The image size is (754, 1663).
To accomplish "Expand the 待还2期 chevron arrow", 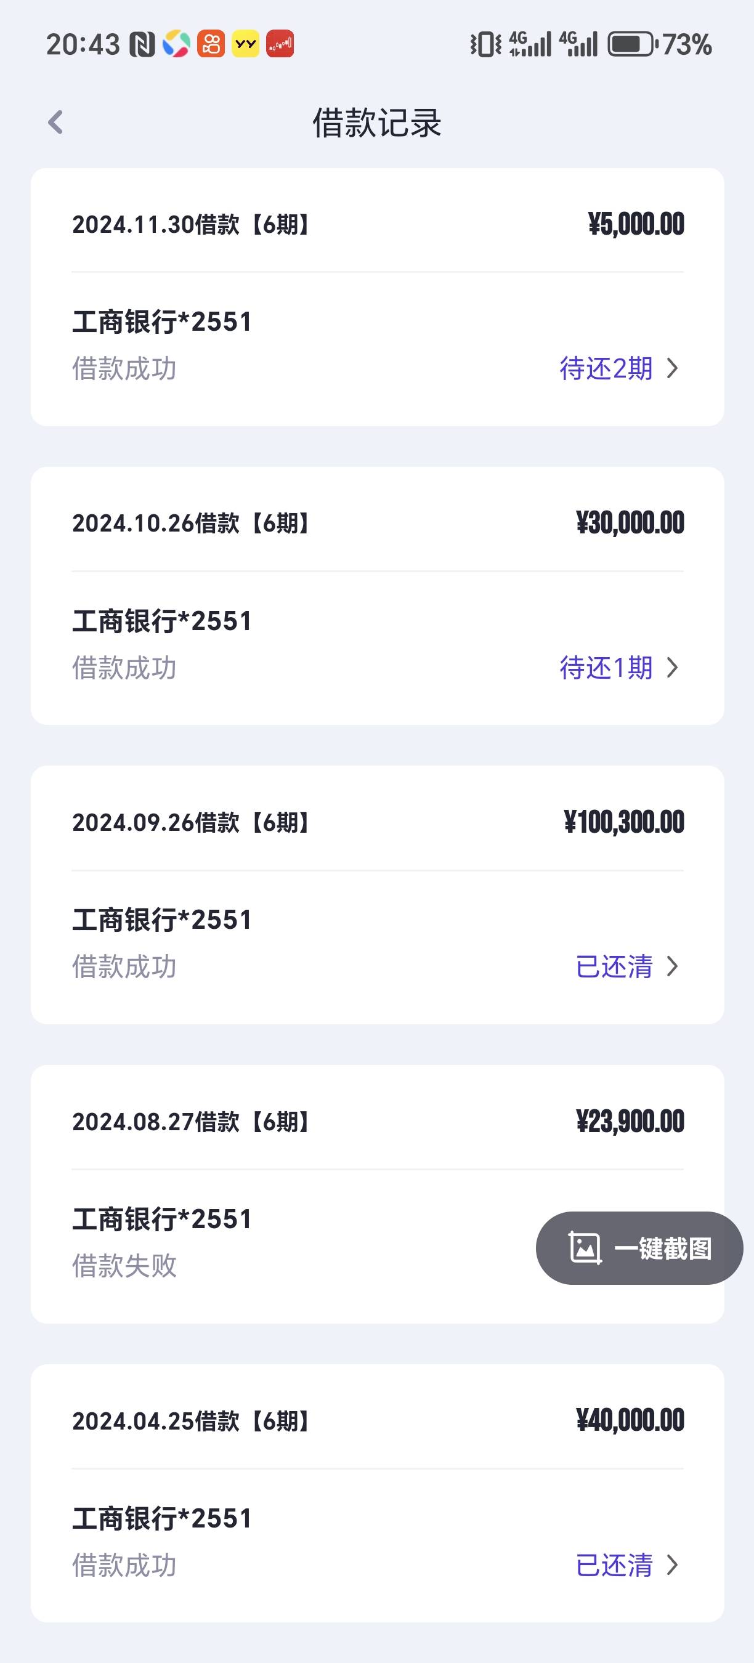I will [673, 368].
